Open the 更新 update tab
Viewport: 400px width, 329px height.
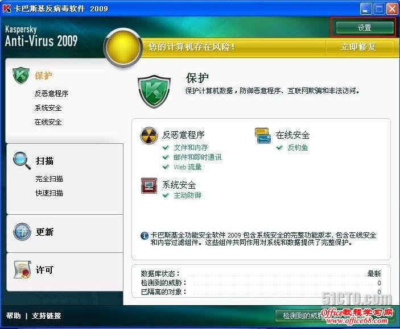point(44,232)
